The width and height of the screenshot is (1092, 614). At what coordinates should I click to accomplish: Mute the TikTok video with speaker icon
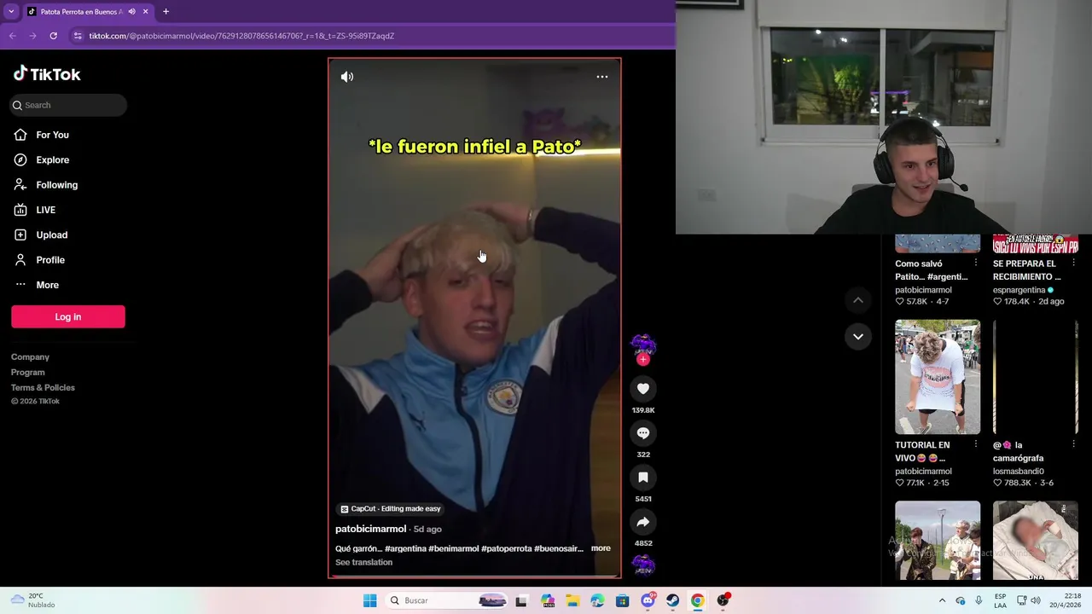pyautogui.click(x=347, y=77)
